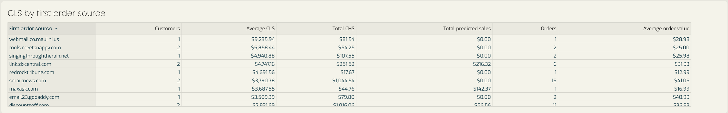Viewport: 728px width, 113px height.
Task: Select the smartnews.com row
Action: tap(349, 80)
